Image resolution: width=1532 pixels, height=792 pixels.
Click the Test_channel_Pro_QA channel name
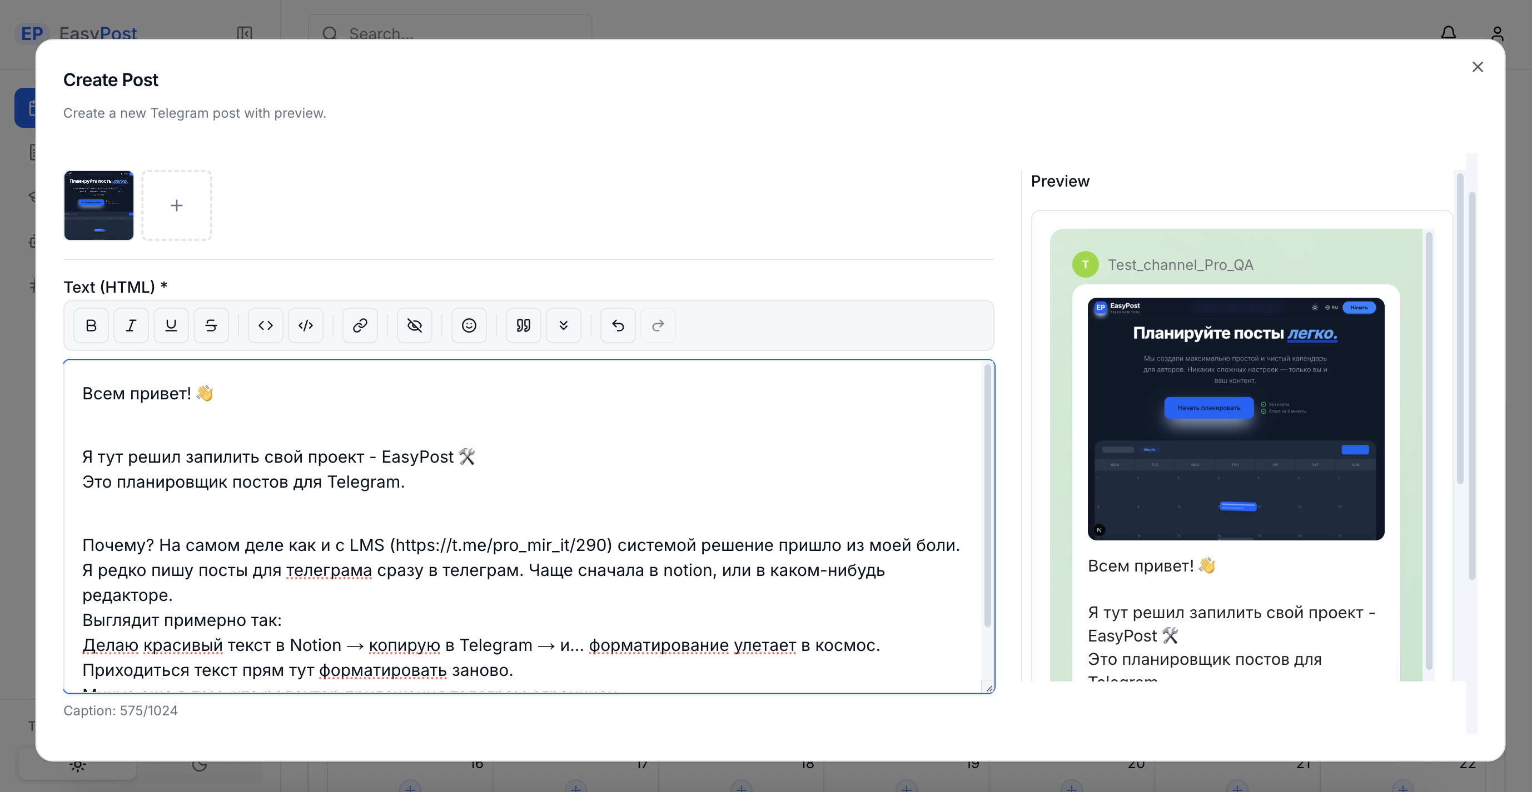pyautogui.click(x=1180, y=265)
